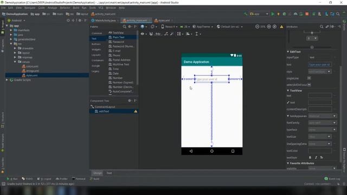The width and height of the screenshot is (347, 195).
Task: Click Project panel settings gear icon
Action: coord(80,21)
